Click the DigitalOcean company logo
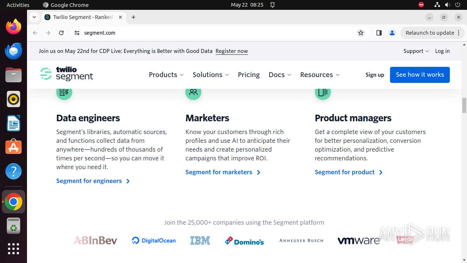This screenshot has width=467, height=263. [x=154, y=240]
